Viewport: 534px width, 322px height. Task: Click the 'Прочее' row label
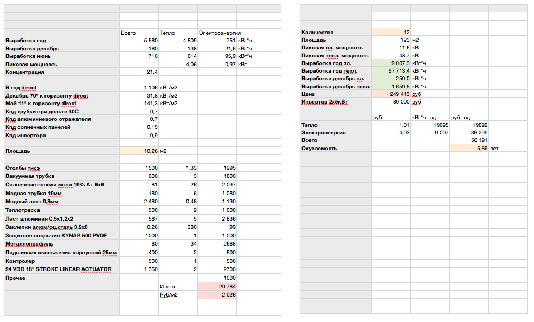[x=15, y=278]
